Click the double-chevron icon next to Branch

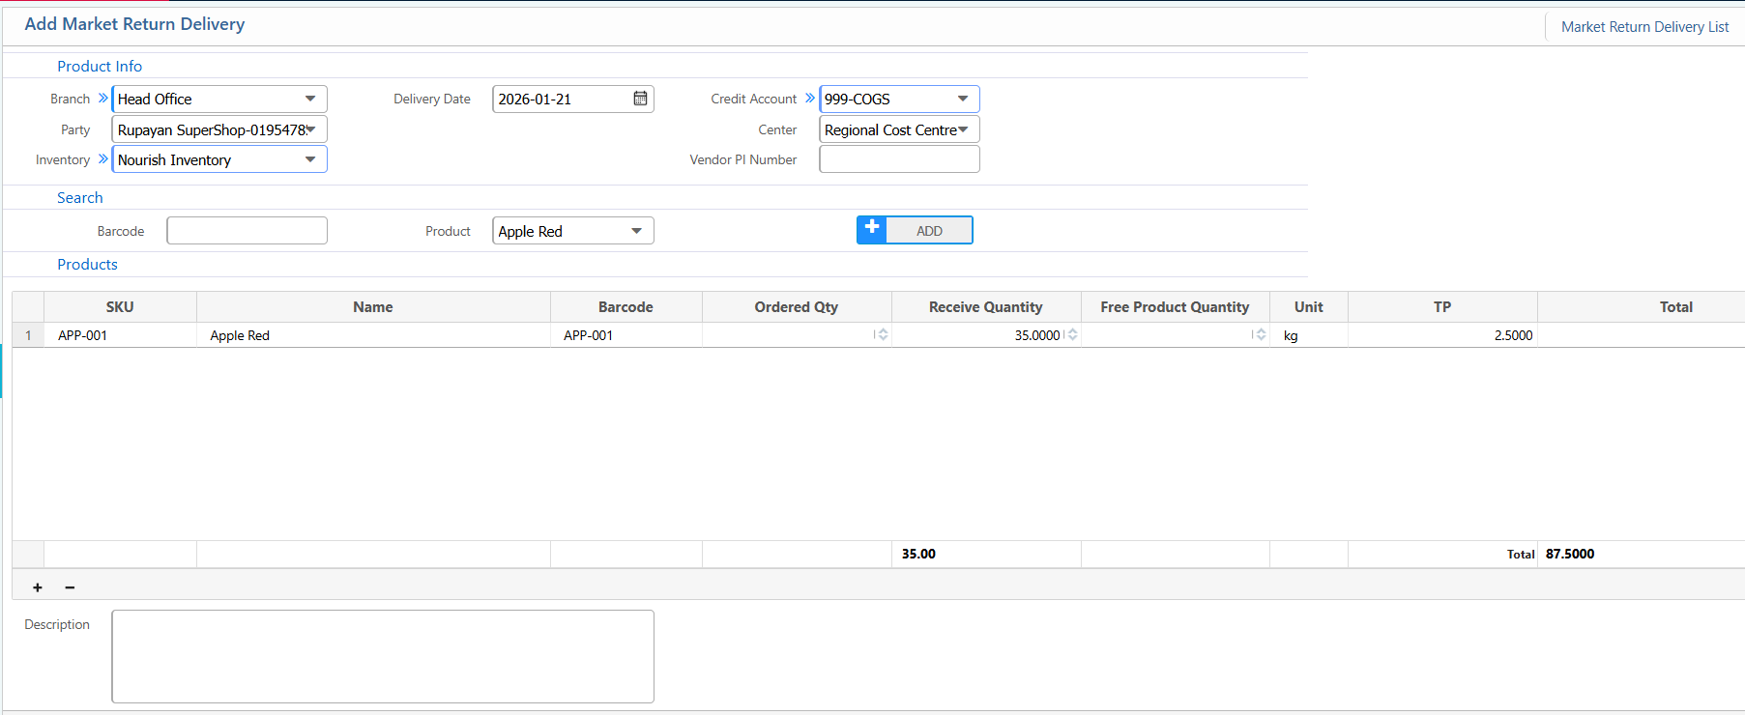tap(103, 99)
